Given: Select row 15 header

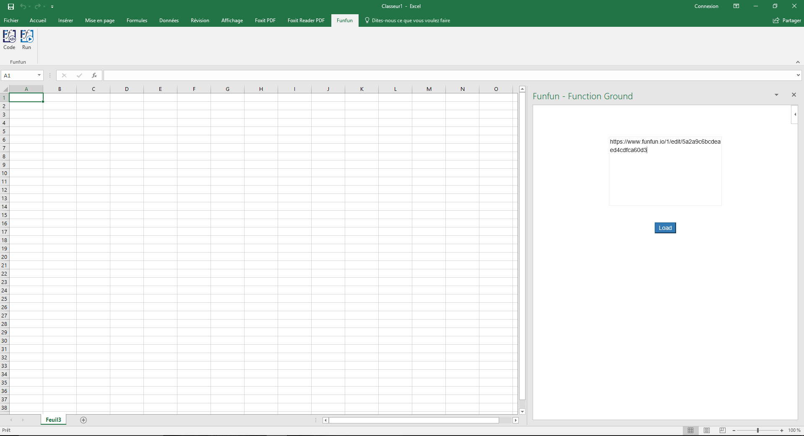Looking at the screenshot, I should pos(5,215).
